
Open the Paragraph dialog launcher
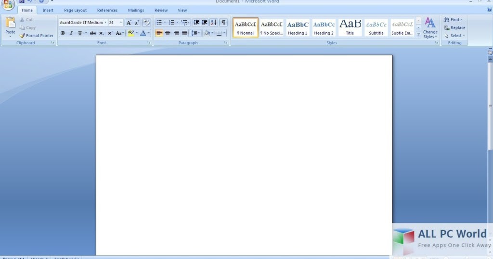point(226,43)
